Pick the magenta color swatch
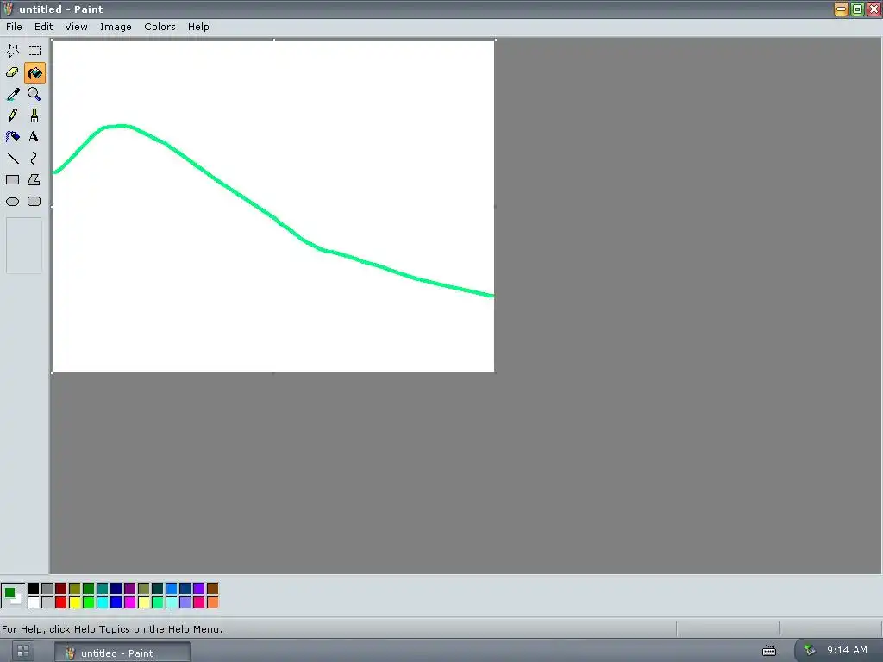The width and height of the screenshot is (883, 662). pyautogui.click(x=129, y=603)
